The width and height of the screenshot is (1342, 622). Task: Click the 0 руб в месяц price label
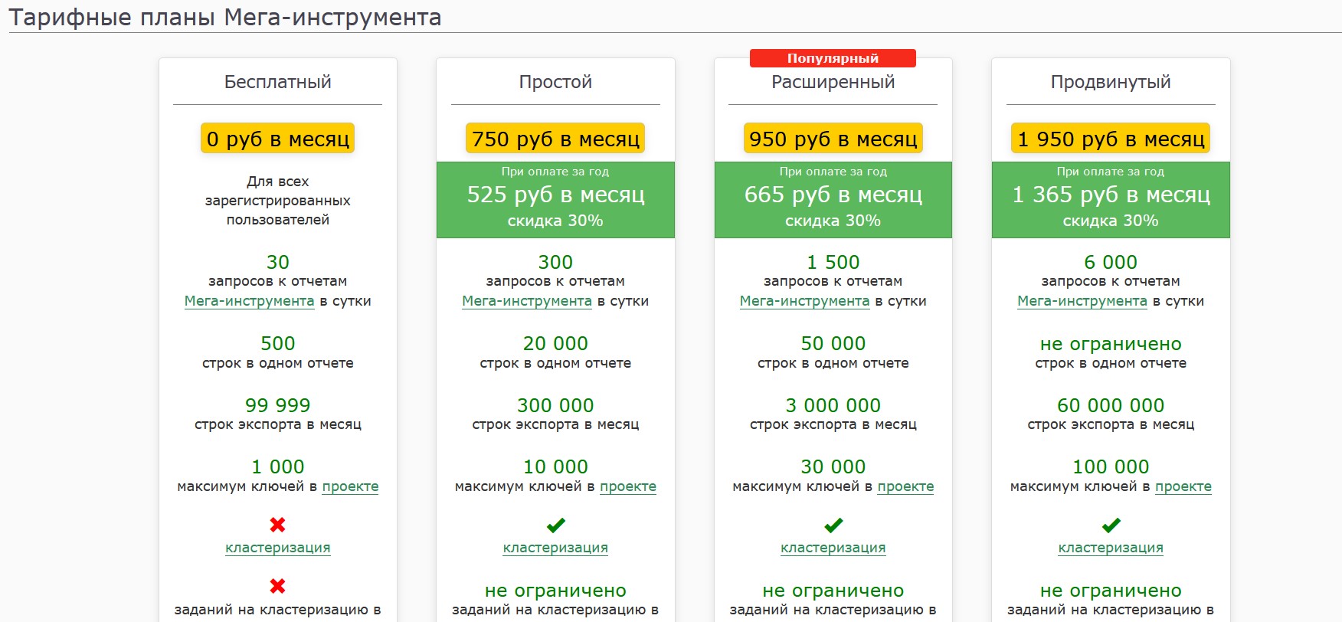[277, 139]
